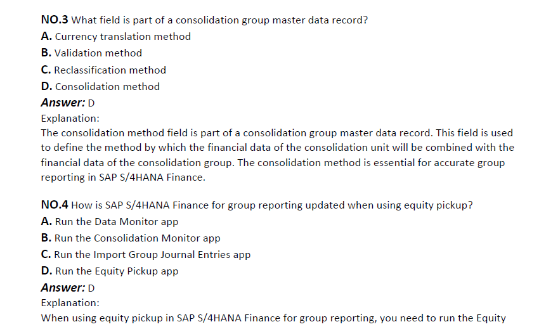Click the Explanation heading for question 4
Screen dimensions: 539x329
pyautogui.click(x=70, y=303)
